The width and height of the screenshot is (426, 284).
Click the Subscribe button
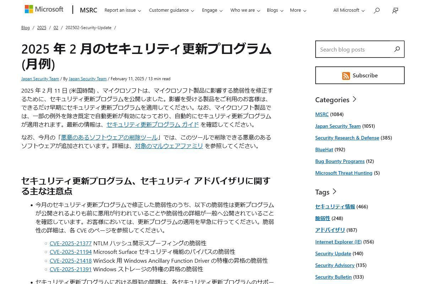(360, 75)
